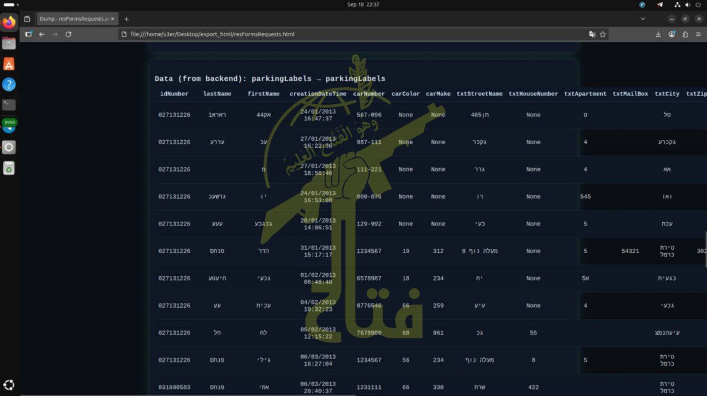Screen dimensions: 707x396
Task: Expand the list all tabs chevron
Action: tap(642, 19)
